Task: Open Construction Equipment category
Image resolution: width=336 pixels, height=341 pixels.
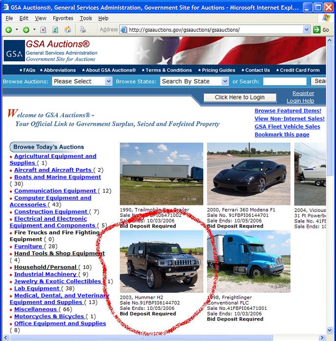Action: (51, 212)
